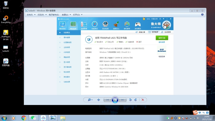Viewport: 215px width, 121px height.
Task: Open the Photo Viewer help icon
Action: 202,14
